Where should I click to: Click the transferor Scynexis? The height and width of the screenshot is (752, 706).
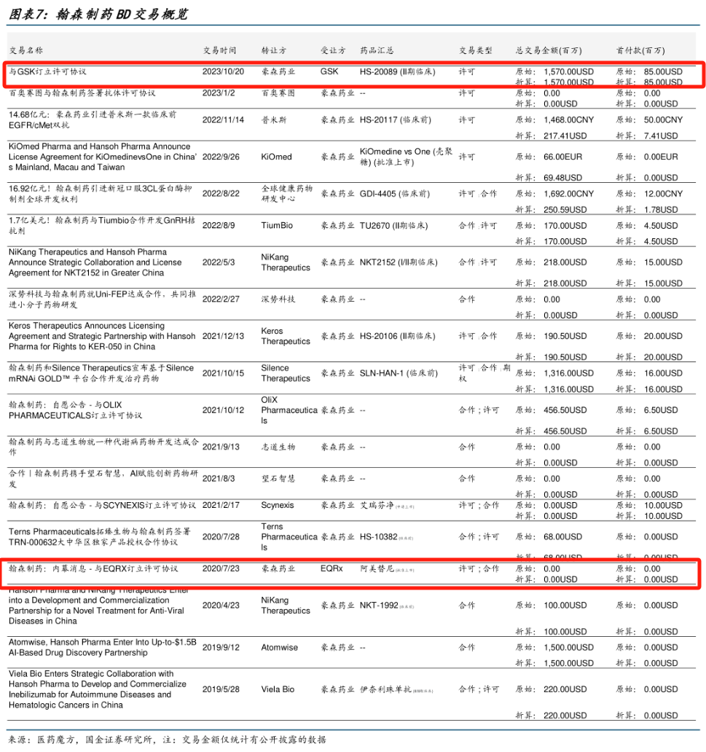tap(277, 505)
